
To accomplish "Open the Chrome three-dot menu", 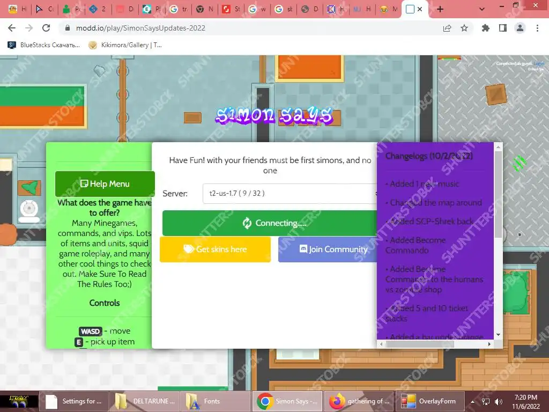I will point(537,28).
